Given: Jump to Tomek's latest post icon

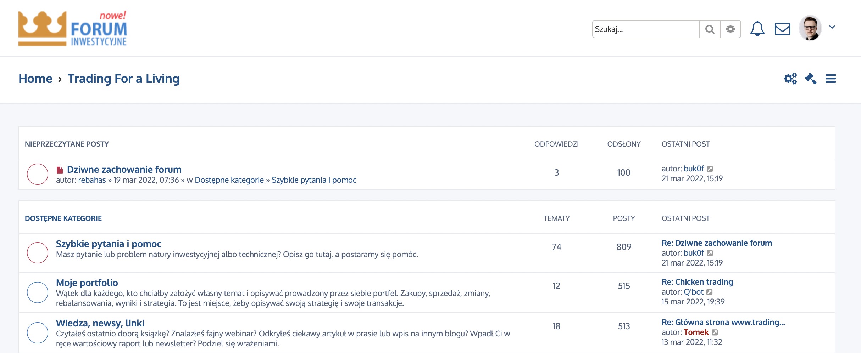Looking at the screenshot, I should tap(715, 332).
